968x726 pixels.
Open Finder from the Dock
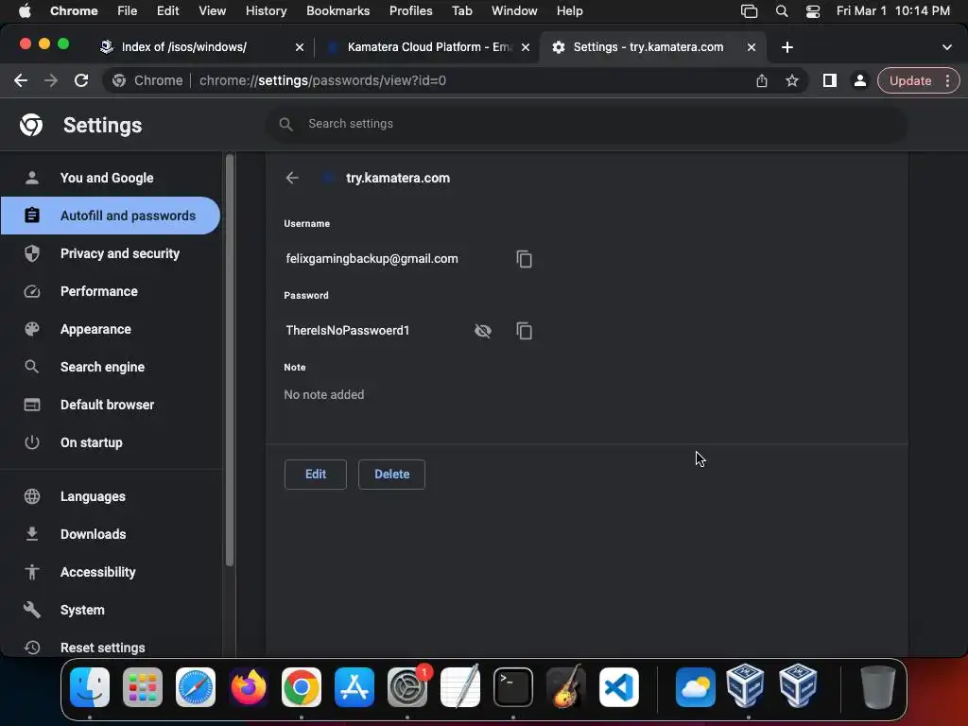pyautogui.click(x=90, y=687)
